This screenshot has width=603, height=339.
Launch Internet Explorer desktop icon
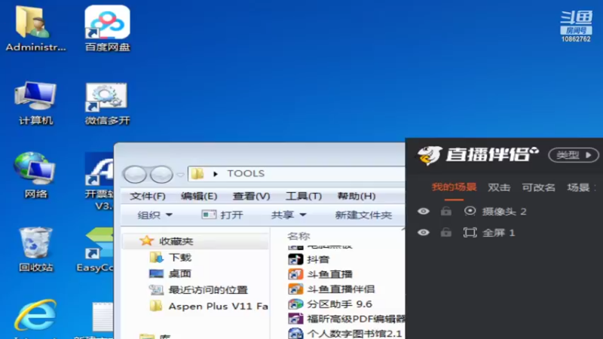[35, 316]
